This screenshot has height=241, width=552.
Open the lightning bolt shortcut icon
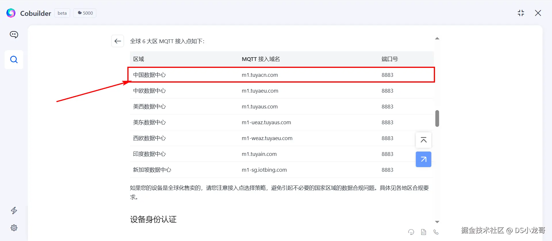14,211
